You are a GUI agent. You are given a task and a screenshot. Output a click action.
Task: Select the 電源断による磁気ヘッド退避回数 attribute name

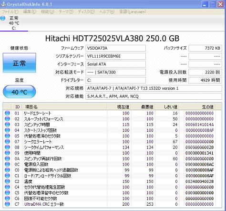click(x=51, y=170)
